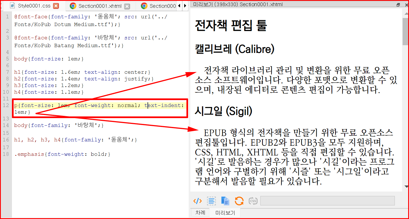This screenshot has width=409, height=219.
Task: Click line number 18 in the gutter
Action: point(6,154)
